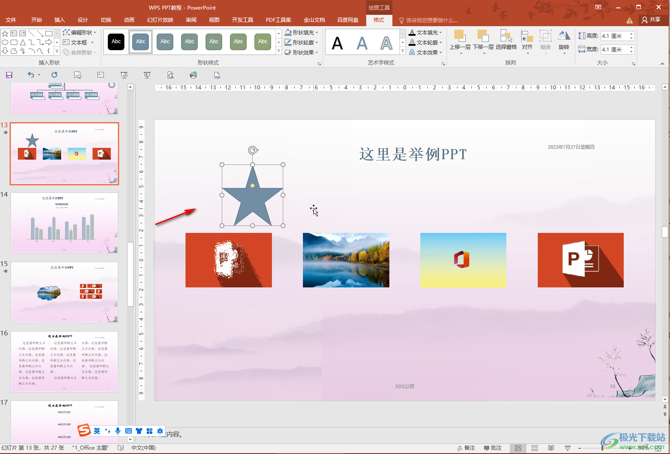Start the slideshow from the status bar icon
The image size is (670, 454).
coord(567,448)
